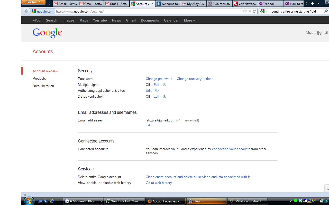Screen dimensions: 329x205
Task: Open +You in the Google bar
Action: pos(36,20)
